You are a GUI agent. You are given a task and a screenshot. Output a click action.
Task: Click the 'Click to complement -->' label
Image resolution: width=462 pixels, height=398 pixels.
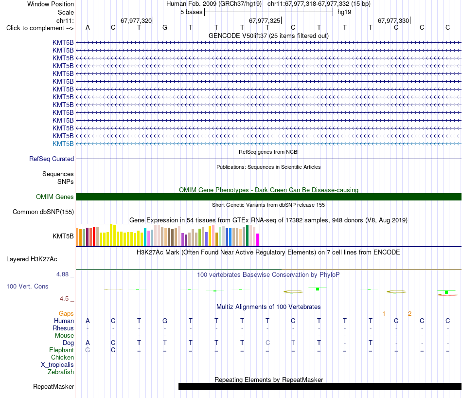pyautogui.click(x=40, y=28)
